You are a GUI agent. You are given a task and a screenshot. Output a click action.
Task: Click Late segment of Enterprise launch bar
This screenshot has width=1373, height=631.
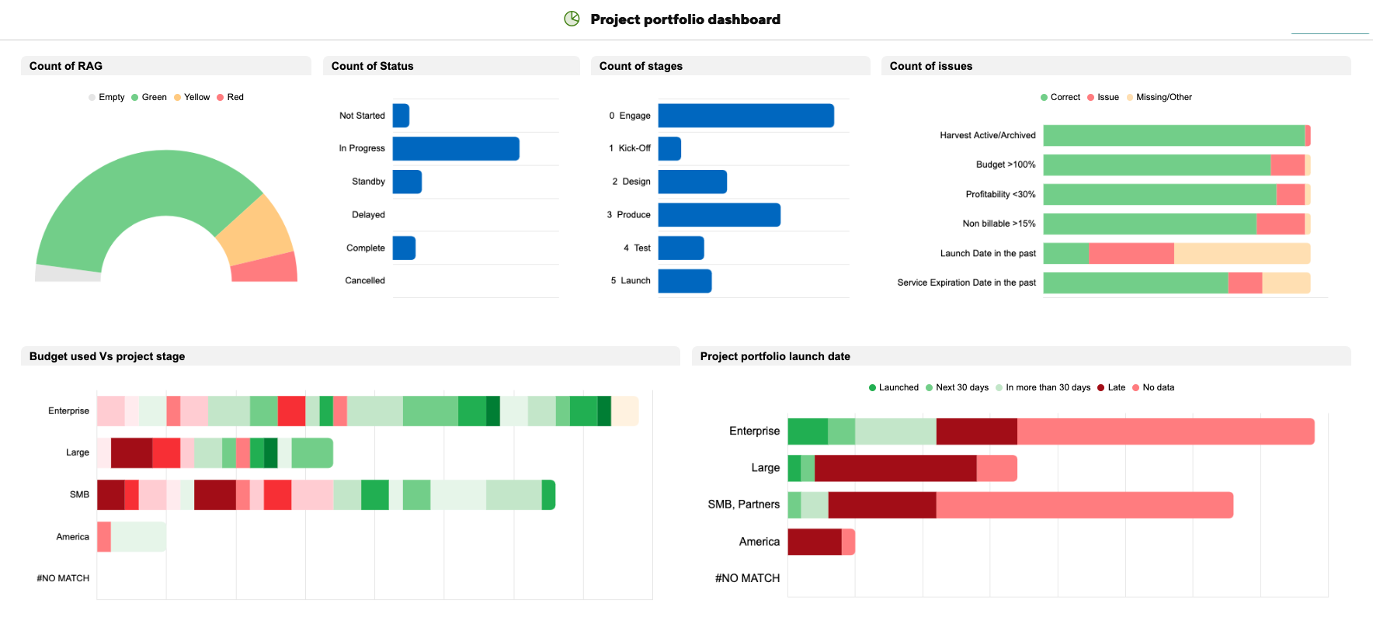[x=977, y=432]
